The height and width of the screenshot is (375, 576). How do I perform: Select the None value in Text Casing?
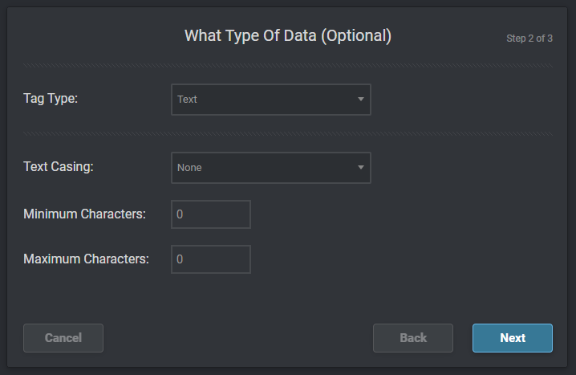tap(189, 168)
